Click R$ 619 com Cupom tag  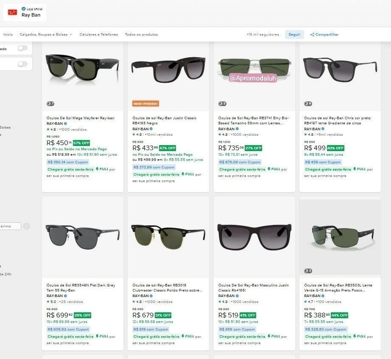[x=151, y=329]
